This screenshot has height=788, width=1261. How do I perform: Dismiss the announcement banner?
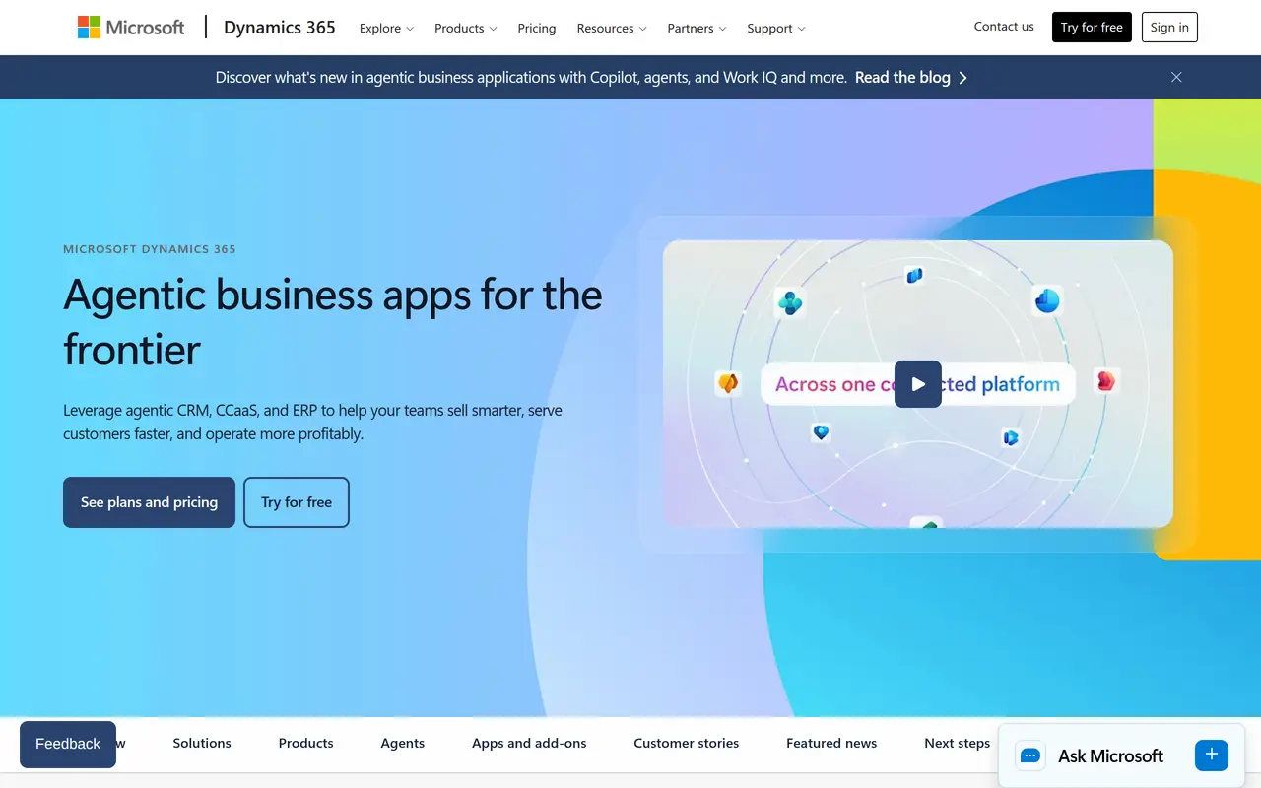tap(1176, 77)
